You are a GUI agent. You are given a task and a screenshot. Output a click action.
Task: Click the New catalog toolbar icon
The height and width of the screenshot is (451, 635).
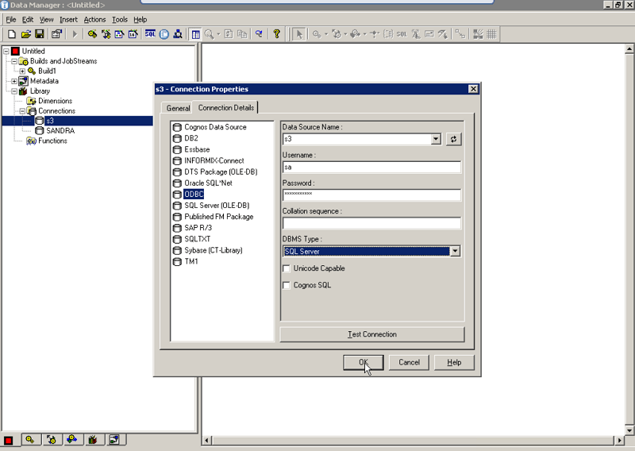point(12,34)
